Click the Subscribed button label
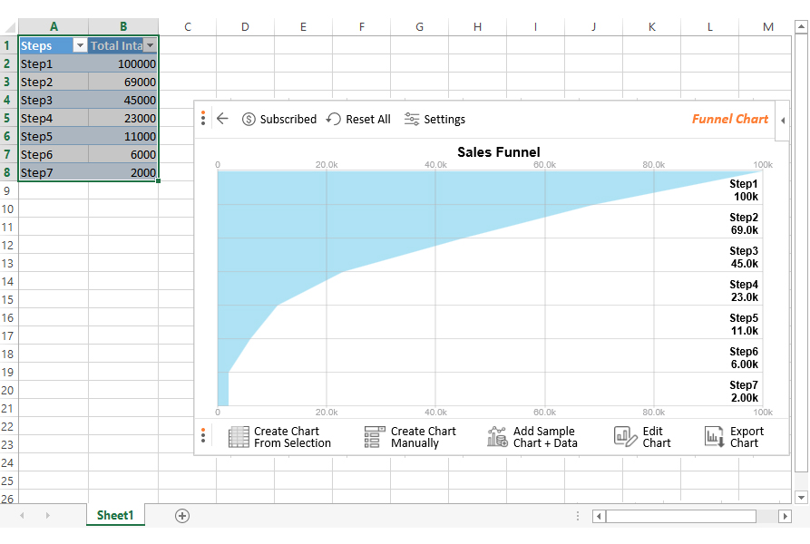Image resolution: width=810 pixels, height=544 pixels. tap(288, 119)
